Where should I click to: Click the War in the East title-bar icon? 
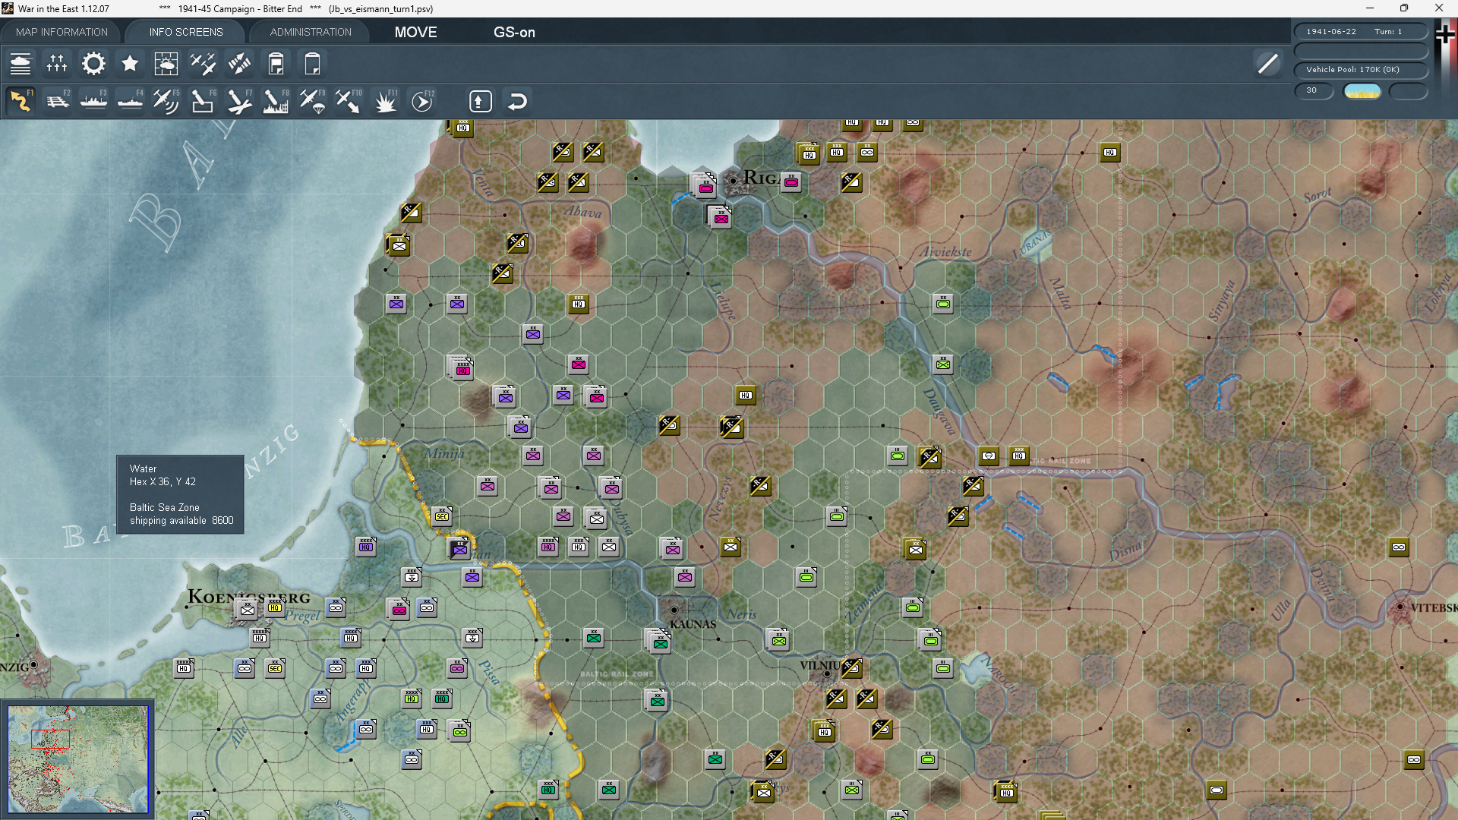pos(8,8)
